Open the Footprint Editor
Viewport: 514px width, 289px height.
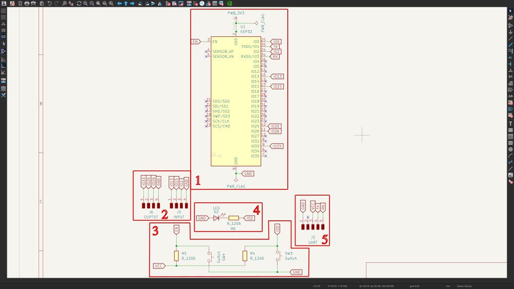tap(181, 3)
